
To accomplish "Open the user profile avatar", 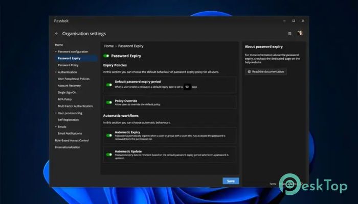I will (x=300, y=33).
